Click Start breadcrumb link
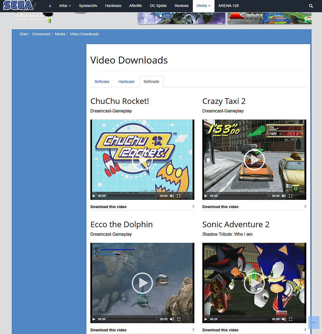 point(24,34)
